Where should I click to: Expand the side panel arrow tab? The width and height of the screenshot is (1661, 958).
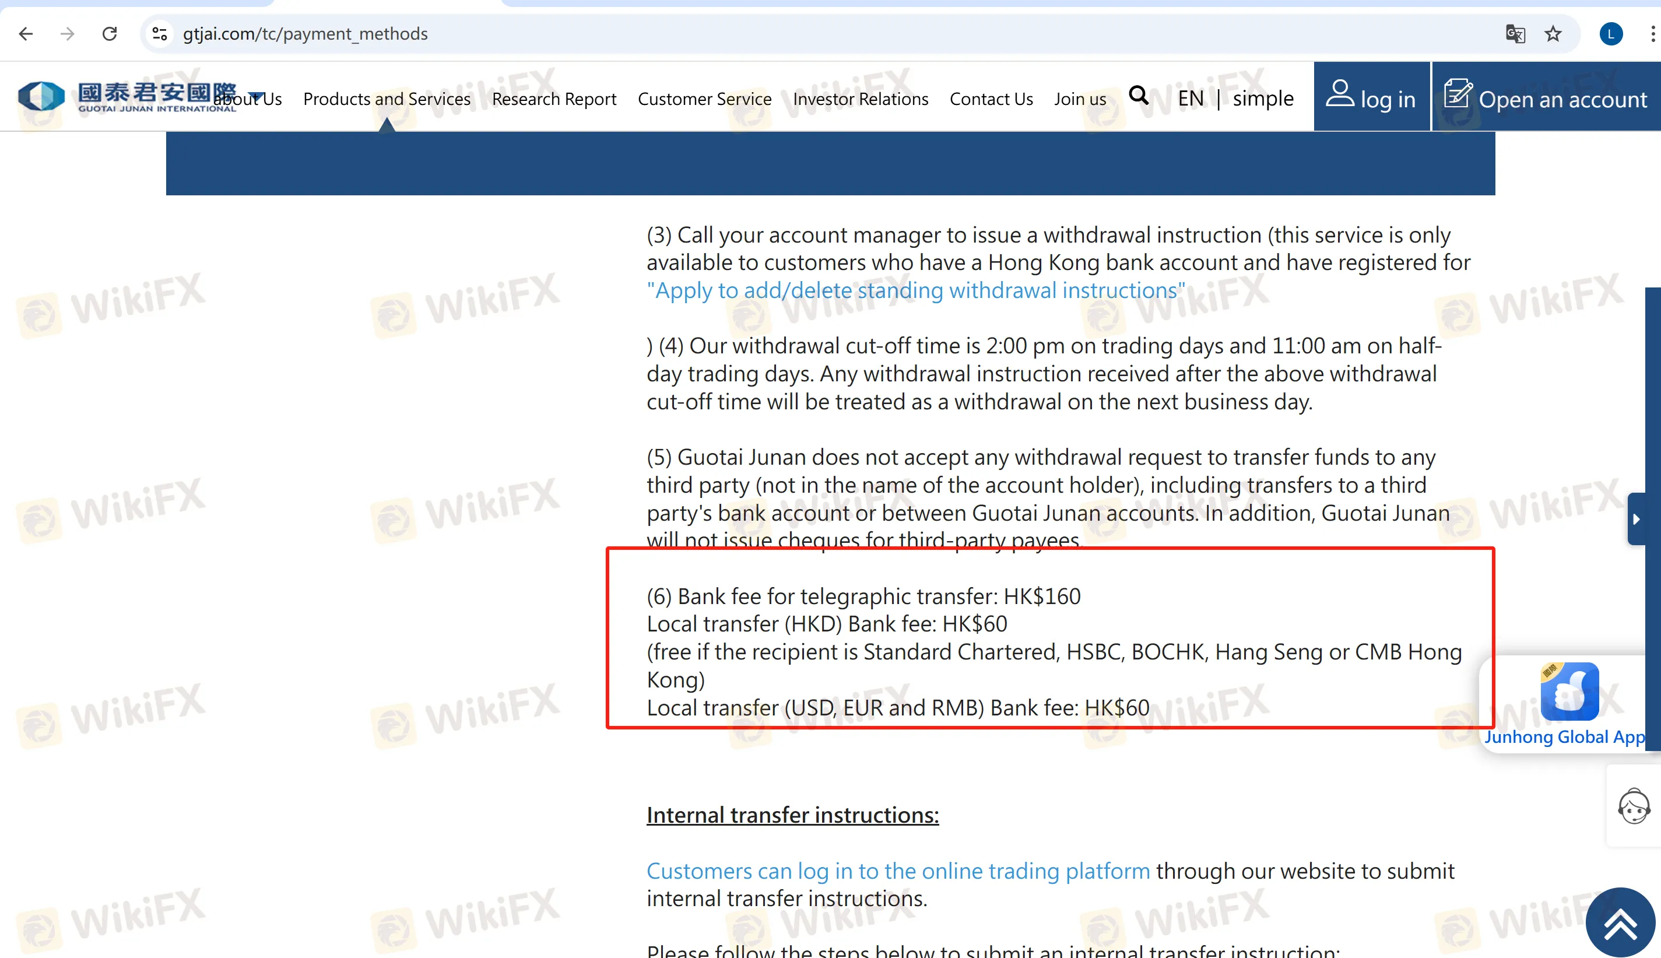(1636, 519)
